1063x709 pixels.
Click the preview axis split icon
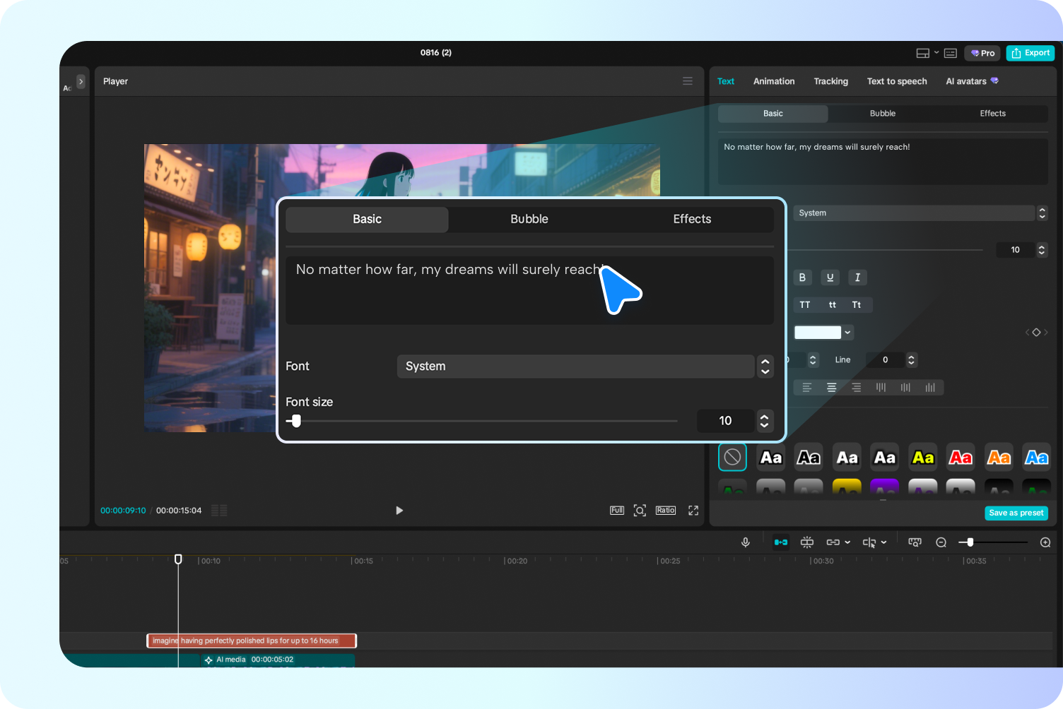tap(869, 542)
